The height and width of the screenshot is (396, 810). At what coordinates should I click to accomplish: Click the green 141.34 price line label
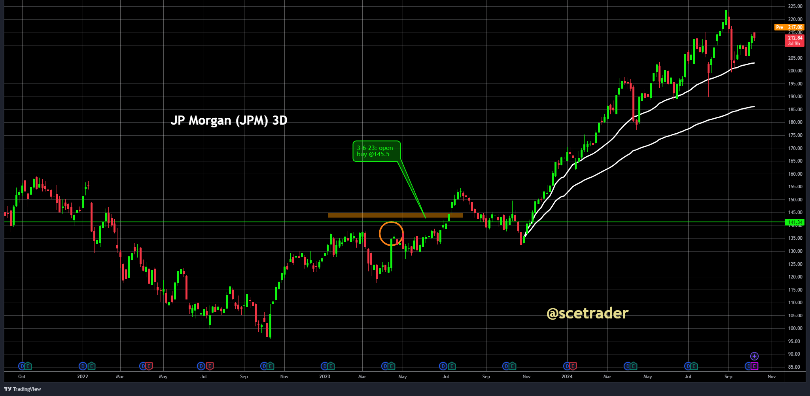coord(795,222)
